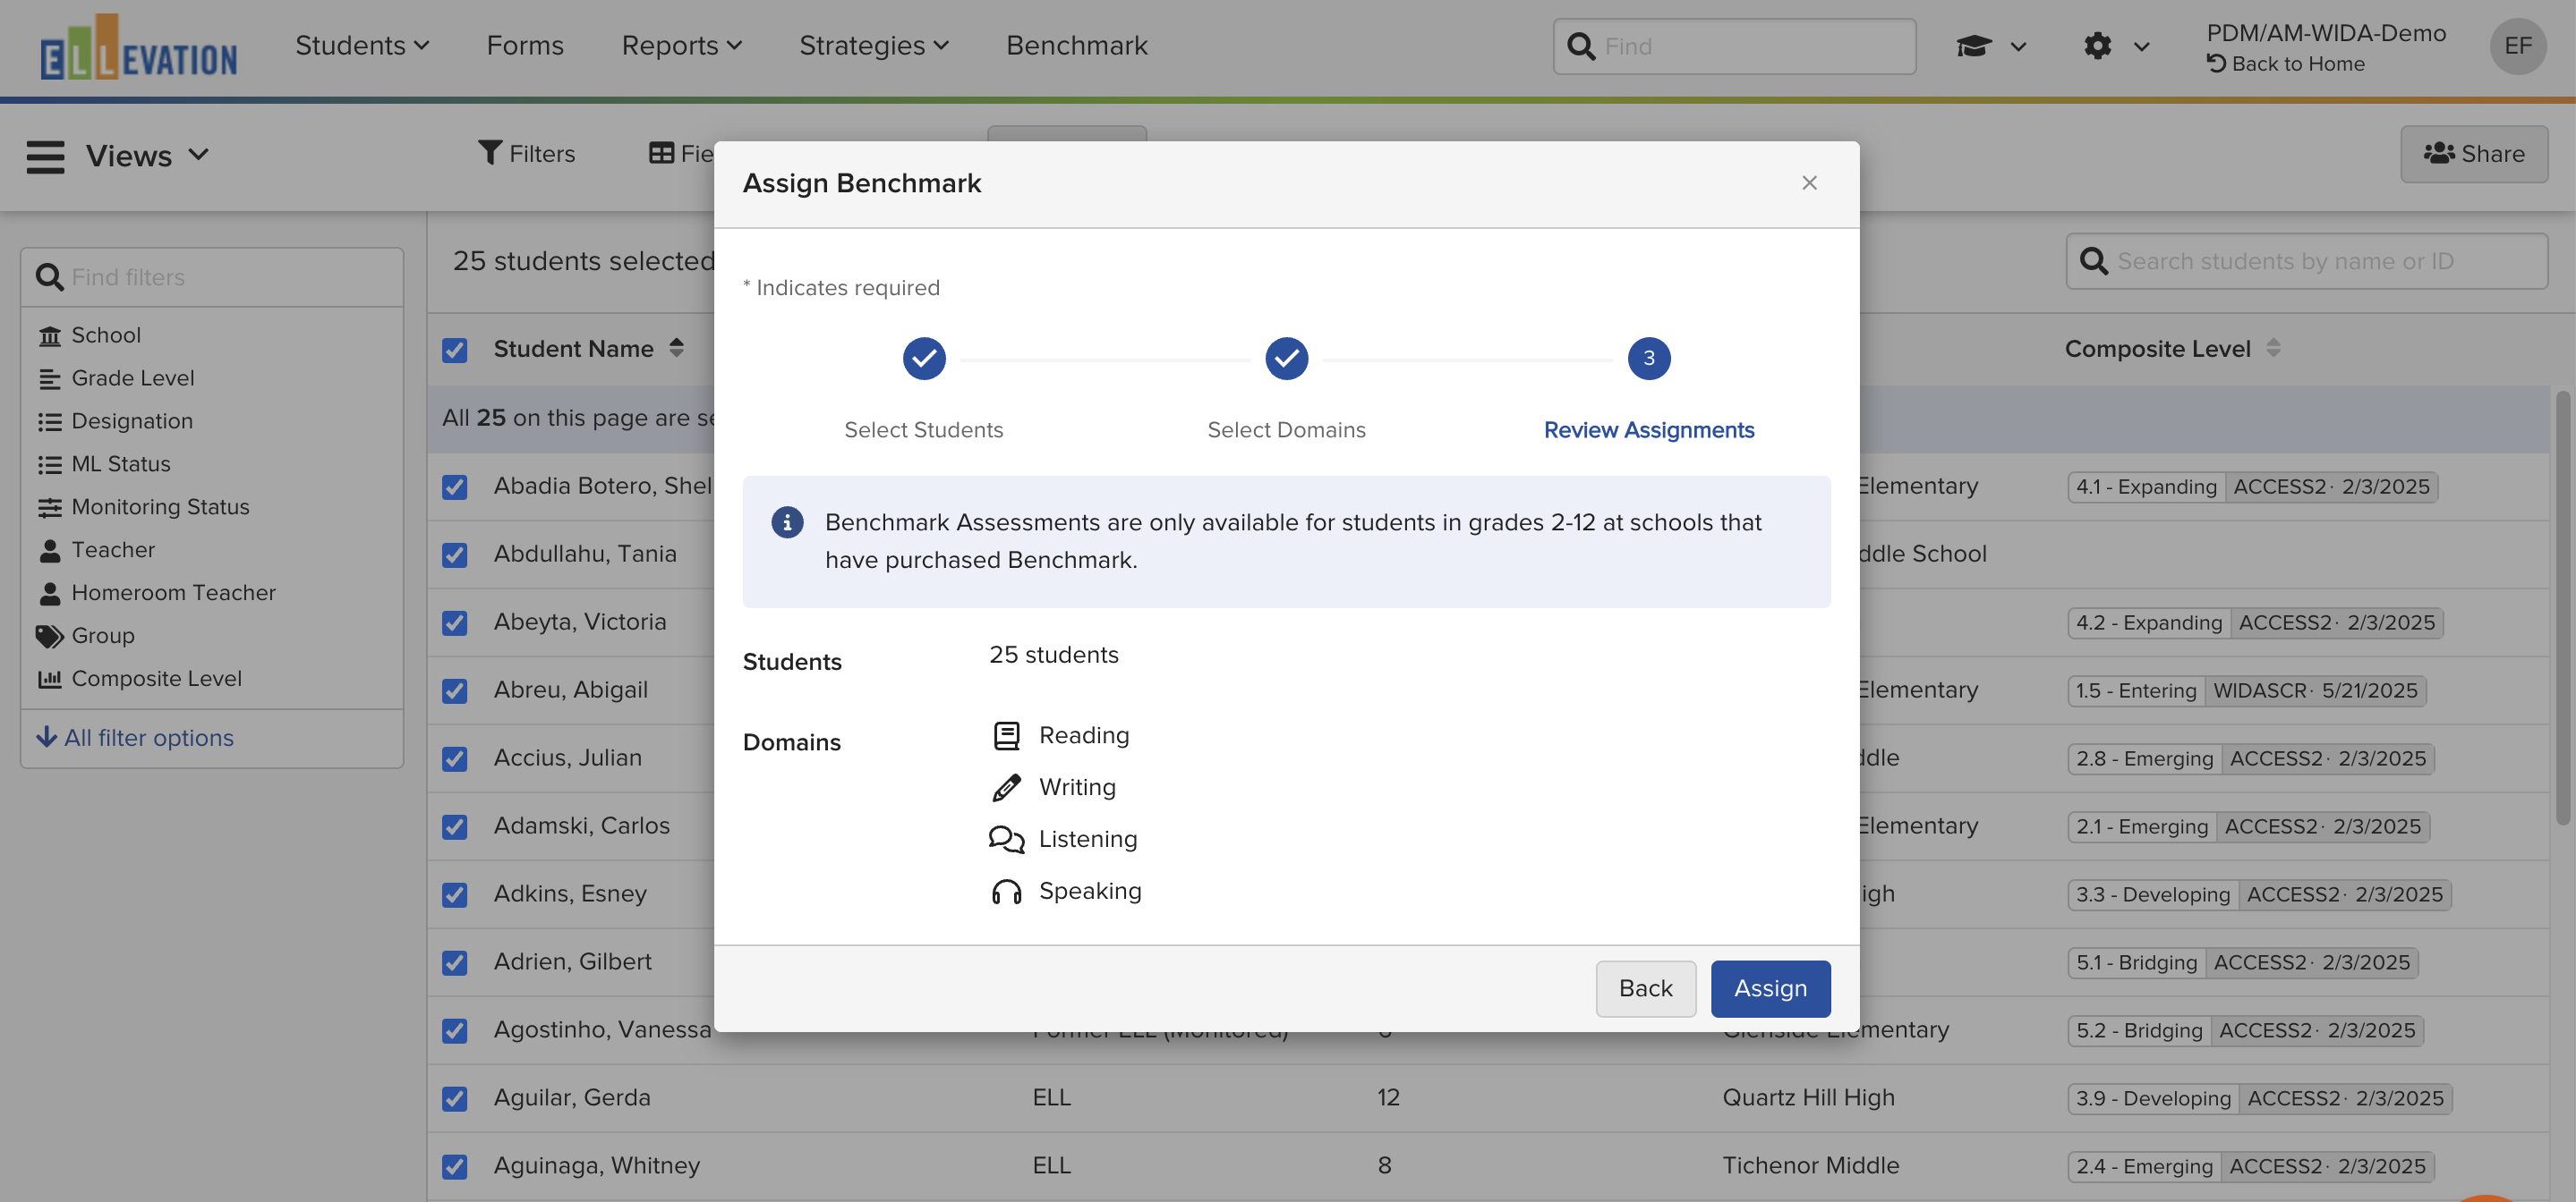Click the Fields table icon
The width and height of the screenshot is (2576, 1202).
pyautogui.click(x=661, y=153)
